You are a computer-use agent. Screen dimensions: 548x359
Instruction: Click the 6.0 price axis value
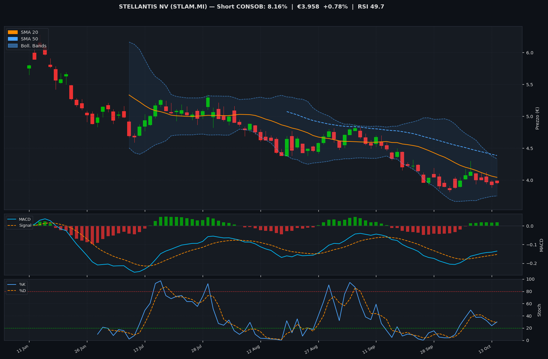[x=530, y=53]
